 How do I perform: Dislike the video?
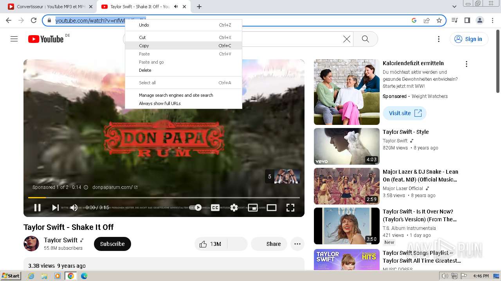tap(237, 244)
